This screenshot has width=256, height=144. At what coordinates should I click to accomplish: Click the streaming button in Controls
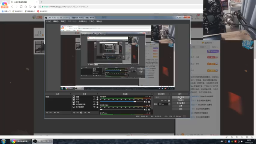point(181,97)
